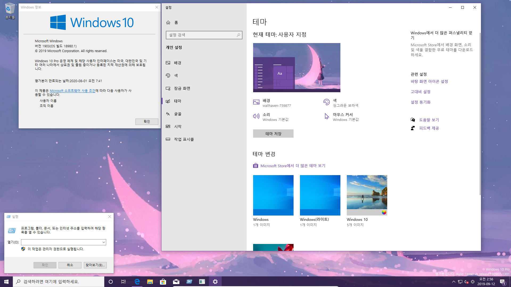Click the Settings window vertical scrollbar

coord(480,114)
